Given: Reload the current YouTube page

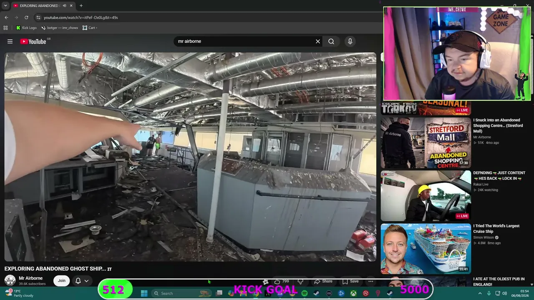Looking at the screenshot, I should [26, 17].
